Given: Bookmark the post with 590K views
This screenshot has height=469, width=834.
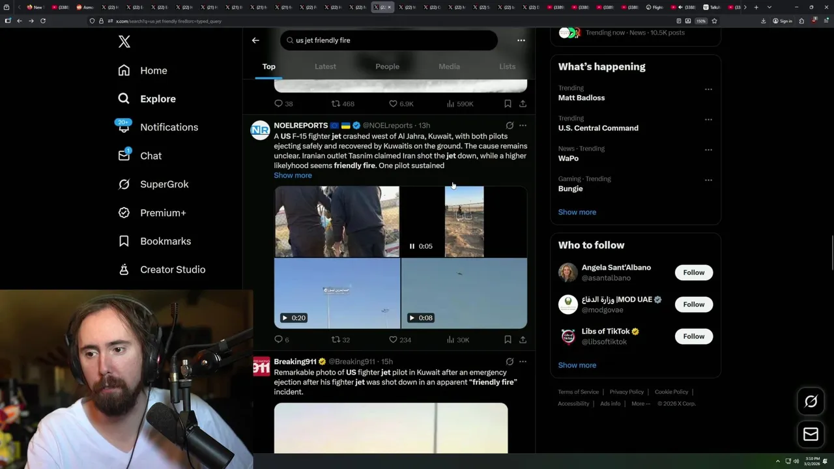Looking at the screenshot, I should tap(508, 104).
